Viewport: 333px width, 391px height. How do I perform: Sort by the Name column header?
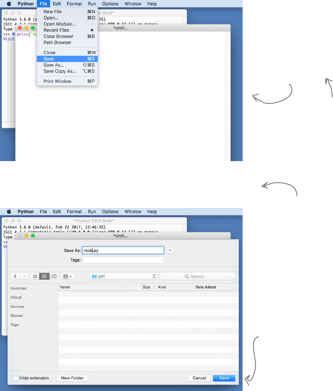[91, 287]
